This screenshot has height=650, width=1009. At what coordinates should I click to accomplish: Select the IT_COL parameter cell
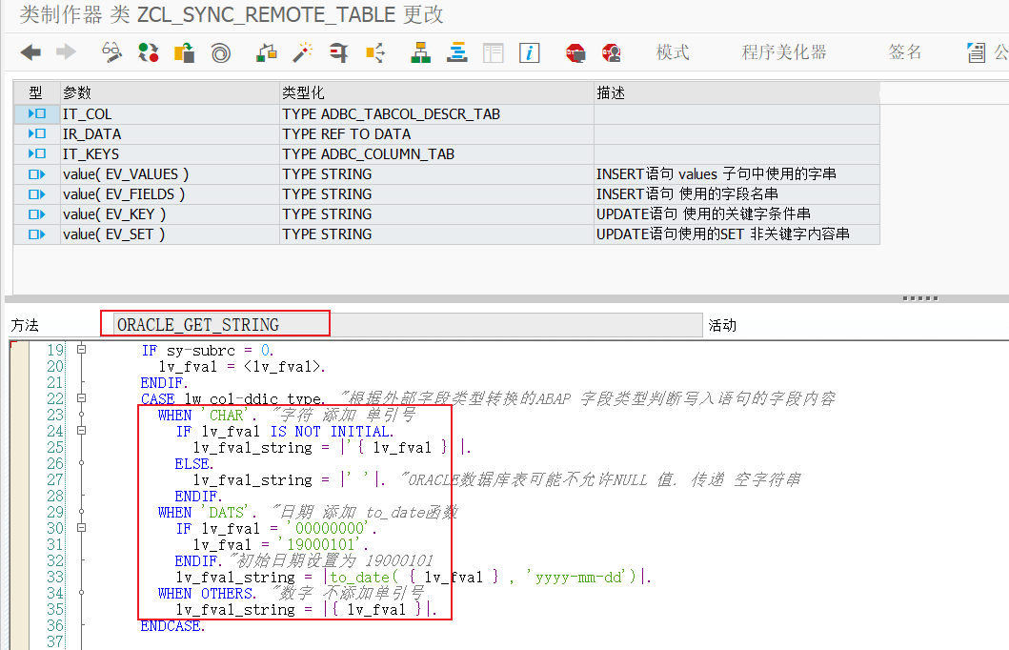point(170,114)
